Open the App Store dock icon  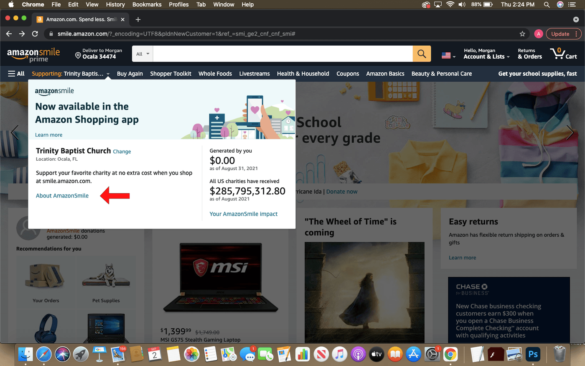click(413, 355)
